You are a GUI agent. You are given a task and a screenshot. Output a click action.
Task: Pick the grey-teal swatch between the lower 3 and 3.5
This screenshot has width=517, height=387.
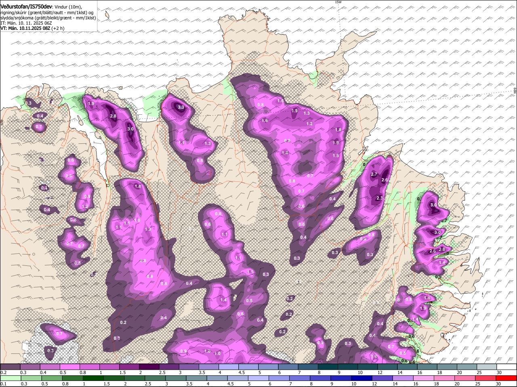tap(177, 378)
